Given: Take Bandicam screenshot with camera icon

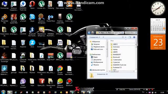Looking at the screenshot, I should click(x=147, y=90).
